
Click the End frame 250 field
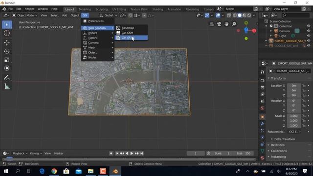pos(244,154)
